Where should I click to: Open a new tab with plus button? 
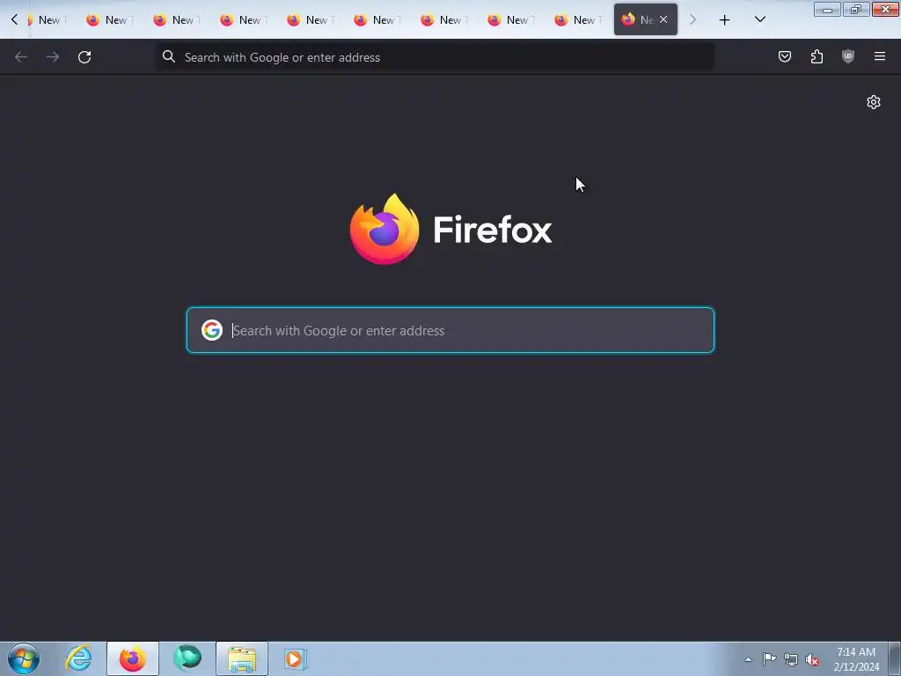click(x=725, y=20)
